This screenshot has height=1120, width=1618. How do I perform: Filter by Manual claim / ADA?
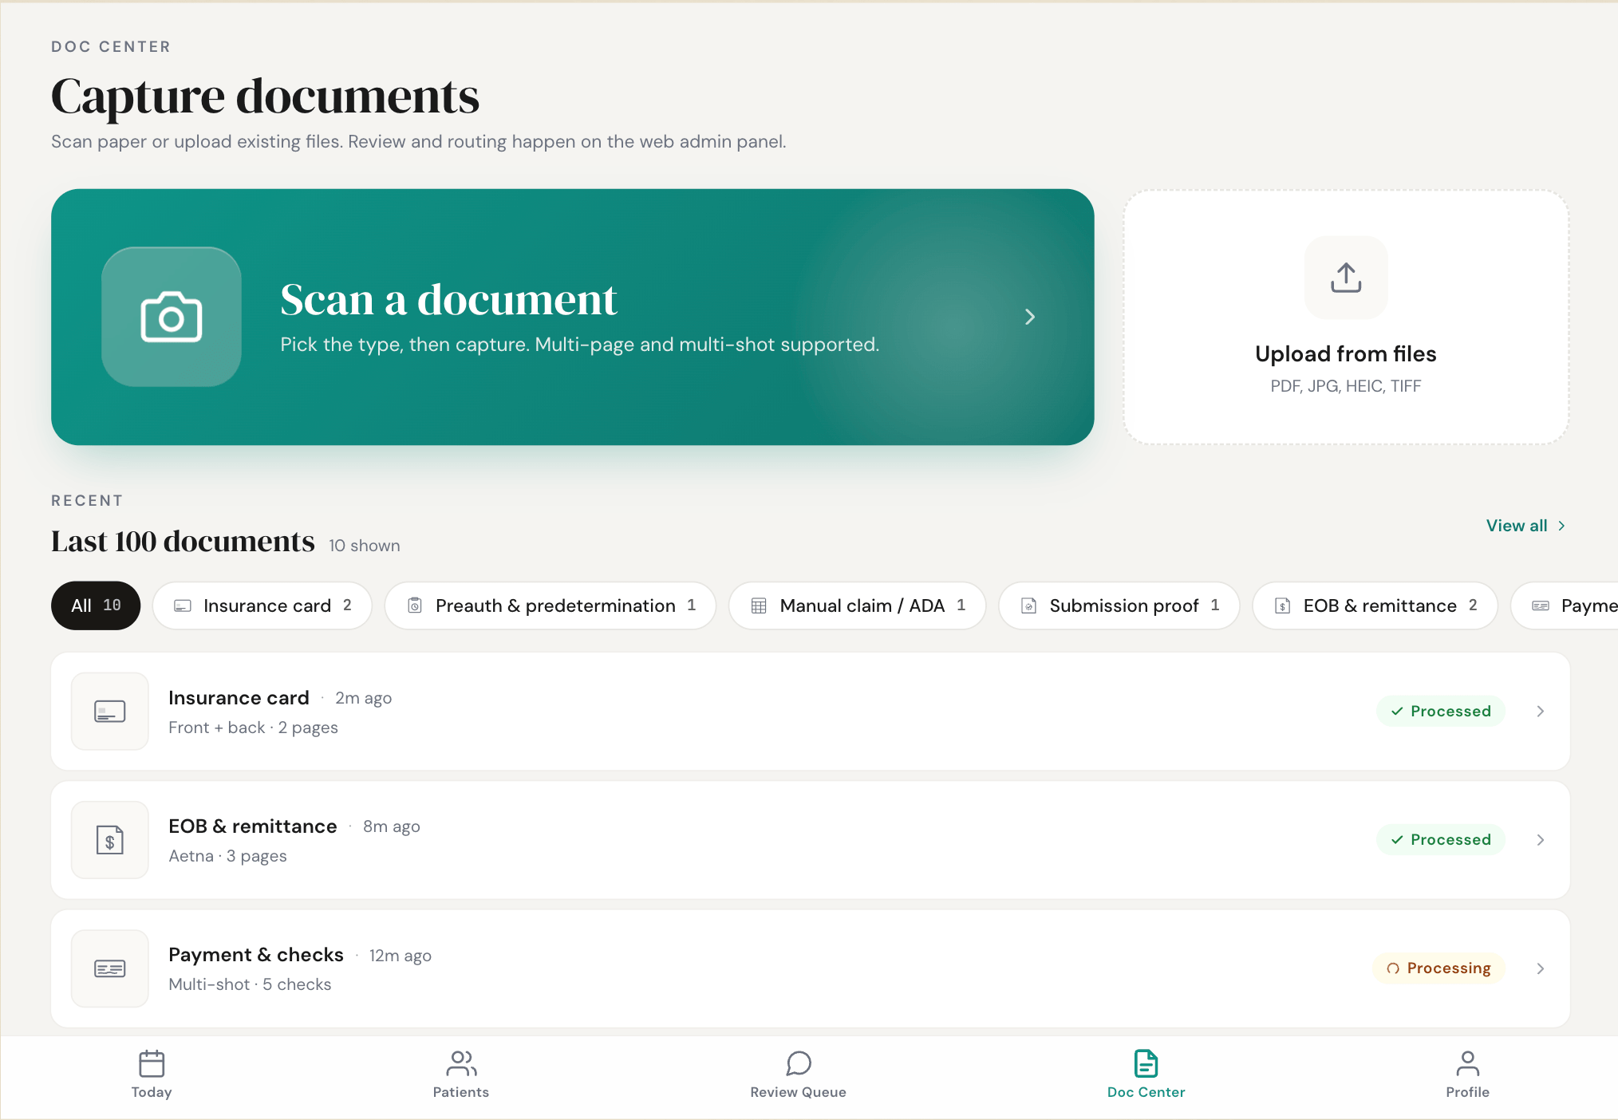click(x=858, y=605)
